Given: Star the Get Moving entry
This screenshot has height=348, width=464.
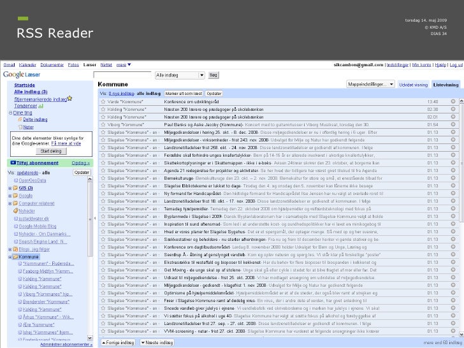Looking at the screenshot, I should pos(103,270).
